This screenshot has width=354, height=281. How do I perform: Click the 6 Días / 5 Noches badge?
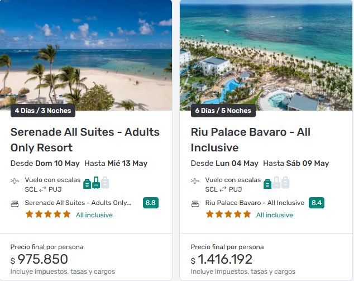pyautogui.click(x=223, y=111)
